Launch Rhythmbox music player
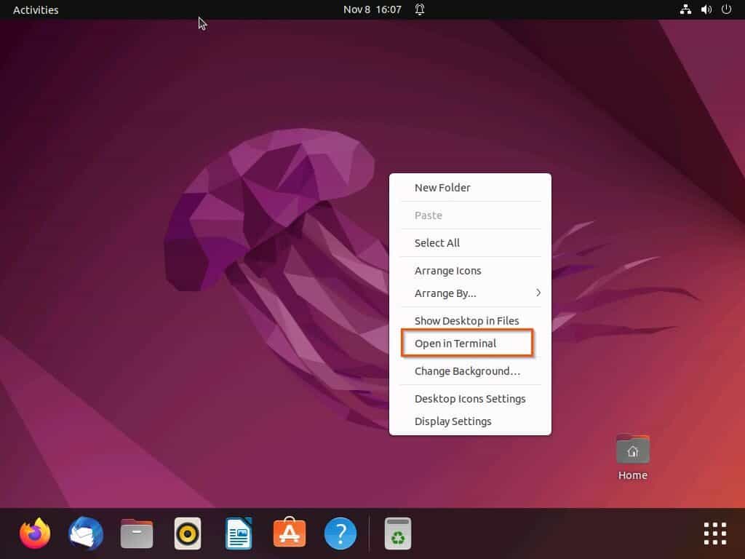The height and width of the screenshot is (559, 745). point(188,534)
